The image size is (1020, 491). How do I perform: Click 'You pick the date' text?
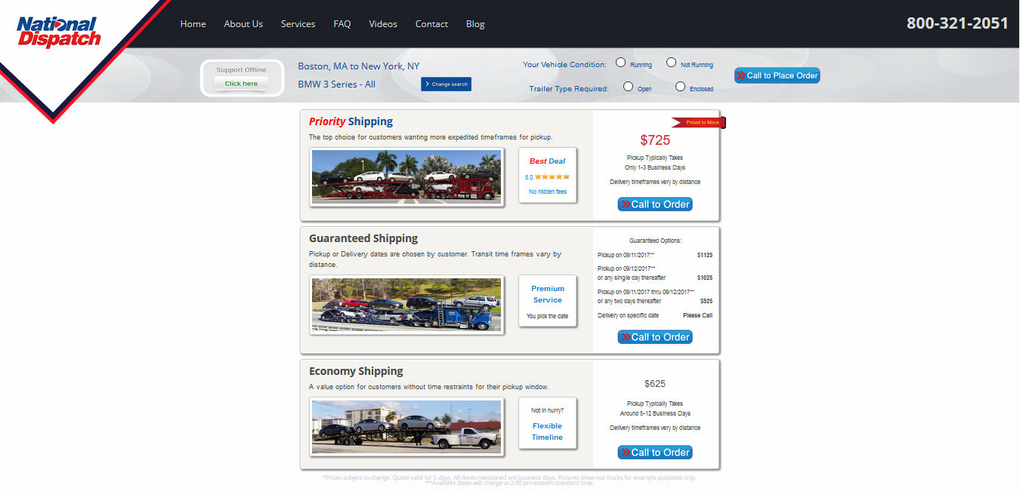(x=547, y=316)
